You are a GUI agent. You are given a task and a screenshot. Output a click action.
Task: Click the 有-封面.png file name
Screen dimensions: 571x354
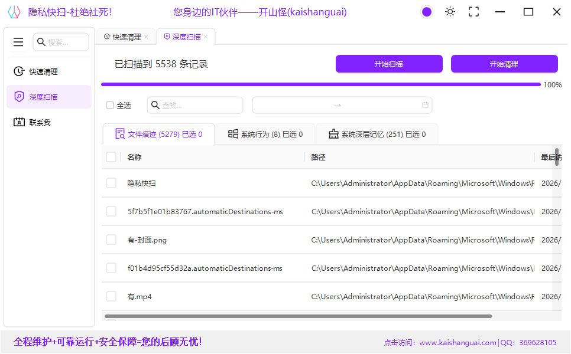tap(147, 240)
